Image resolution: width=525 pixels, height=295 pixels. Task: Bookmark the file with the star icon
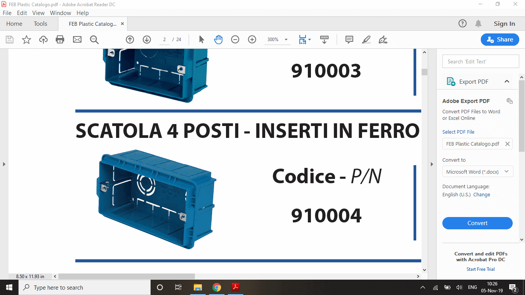tap(27, 40)
